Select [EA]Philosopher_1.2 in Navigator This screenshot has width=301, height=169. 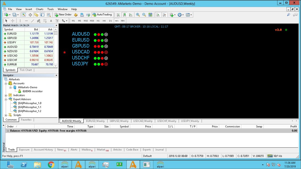30,111
